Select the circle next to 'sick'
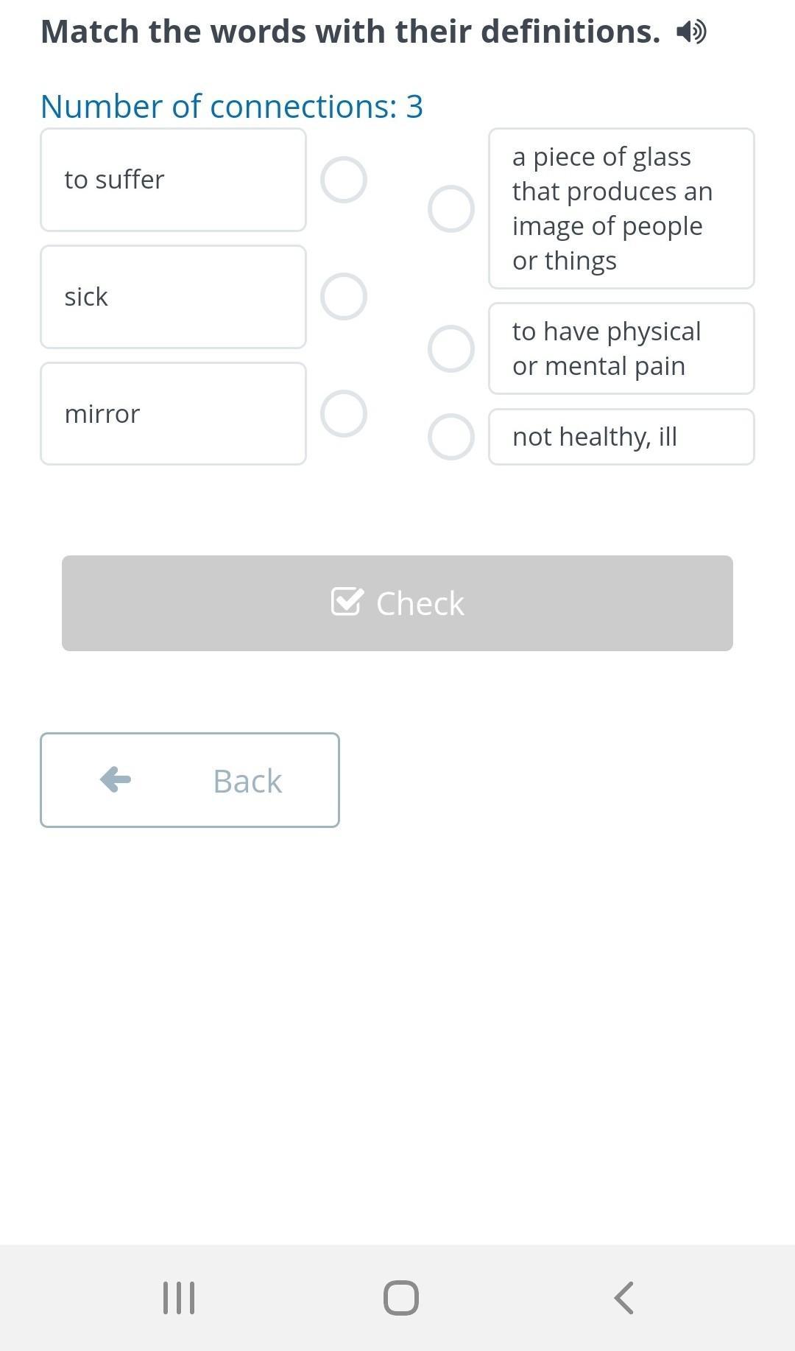Viewport: 795px width, 1351px height. coord(344,297)
